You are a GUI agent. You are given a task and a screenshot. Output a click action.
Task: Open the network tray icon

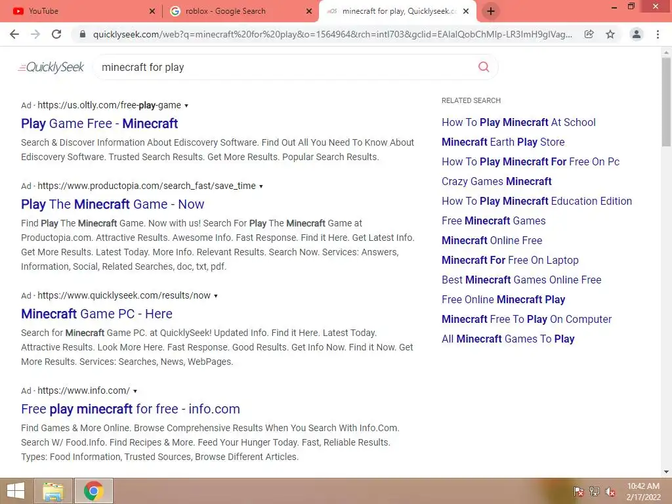pos(595,492)
